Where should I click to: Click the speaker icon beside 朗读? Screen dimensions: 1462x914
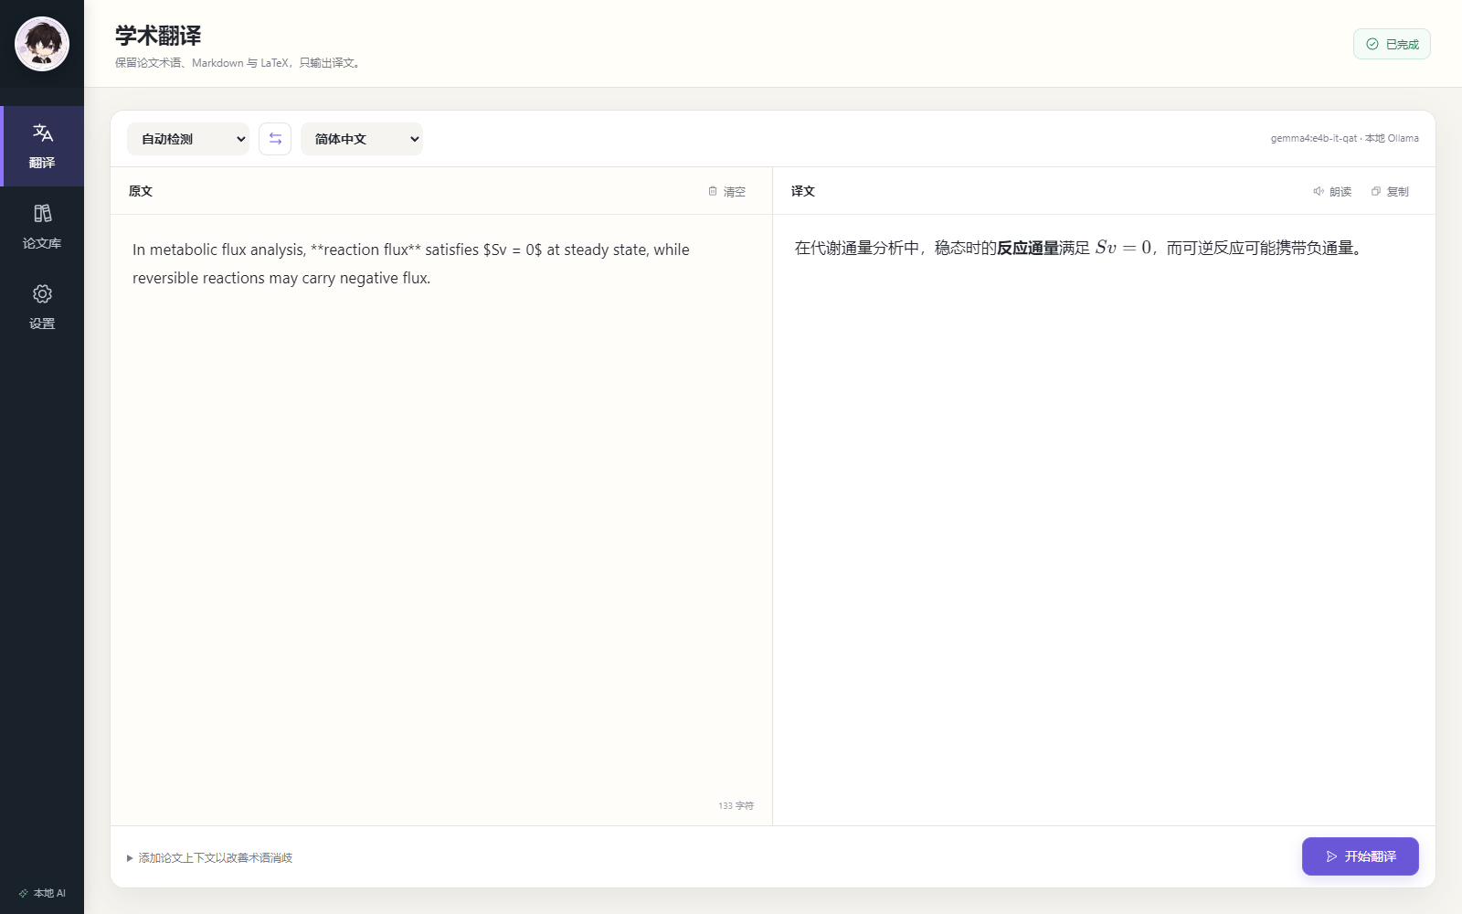coord(1319,191)
